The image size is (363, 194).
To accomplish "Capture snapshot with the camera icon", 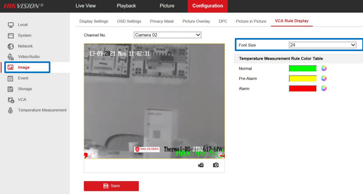I will (x=216, y=165).
